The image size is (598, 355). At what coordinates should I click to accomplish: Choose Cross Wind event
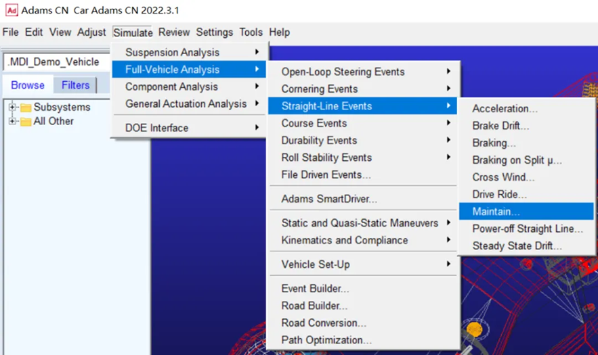click(x=527, y=177)
